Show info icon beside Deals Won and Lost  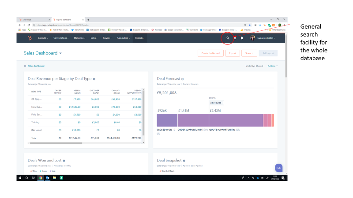(64, 161)
